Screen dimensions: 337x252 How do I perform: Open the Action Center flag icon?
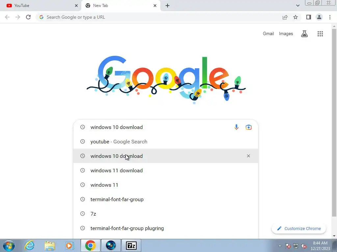(288, 246)
